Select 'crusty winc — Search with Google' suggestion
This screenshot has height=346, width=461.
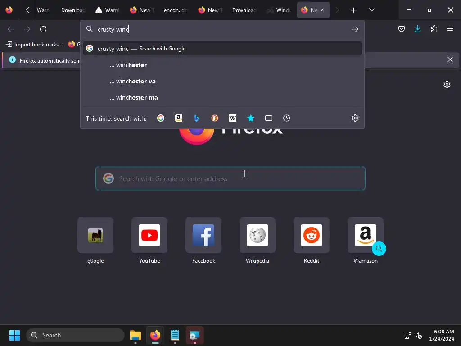[x=222, y=49]
